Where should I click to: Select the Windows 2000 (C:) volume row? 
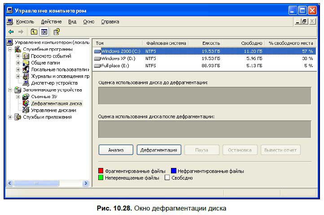205,51
